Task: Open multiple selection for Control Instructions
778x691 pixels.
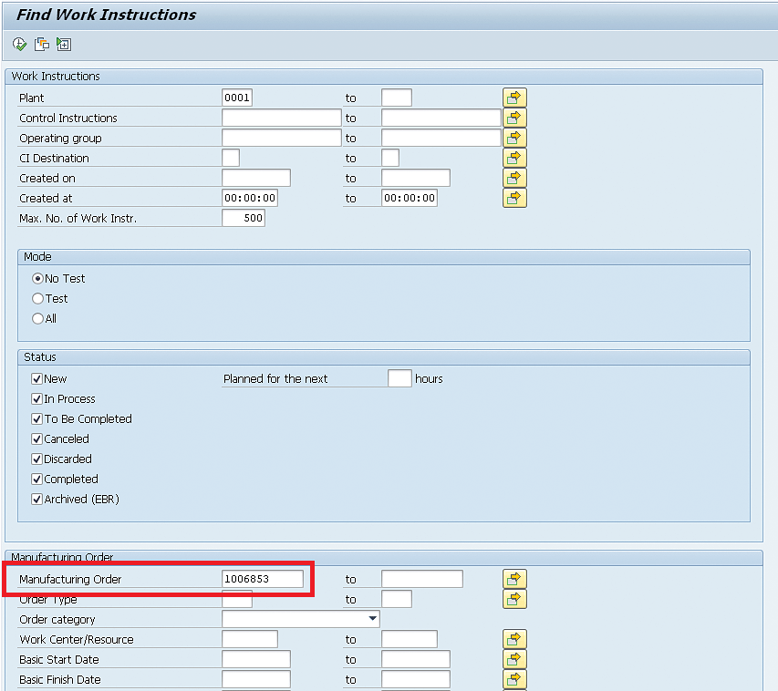Action: (514, 118)
